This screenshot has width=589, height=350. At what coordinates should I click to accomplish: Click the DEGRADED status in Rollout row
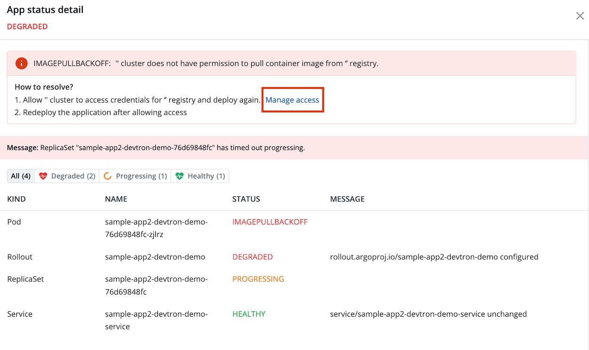click(253, 257)
